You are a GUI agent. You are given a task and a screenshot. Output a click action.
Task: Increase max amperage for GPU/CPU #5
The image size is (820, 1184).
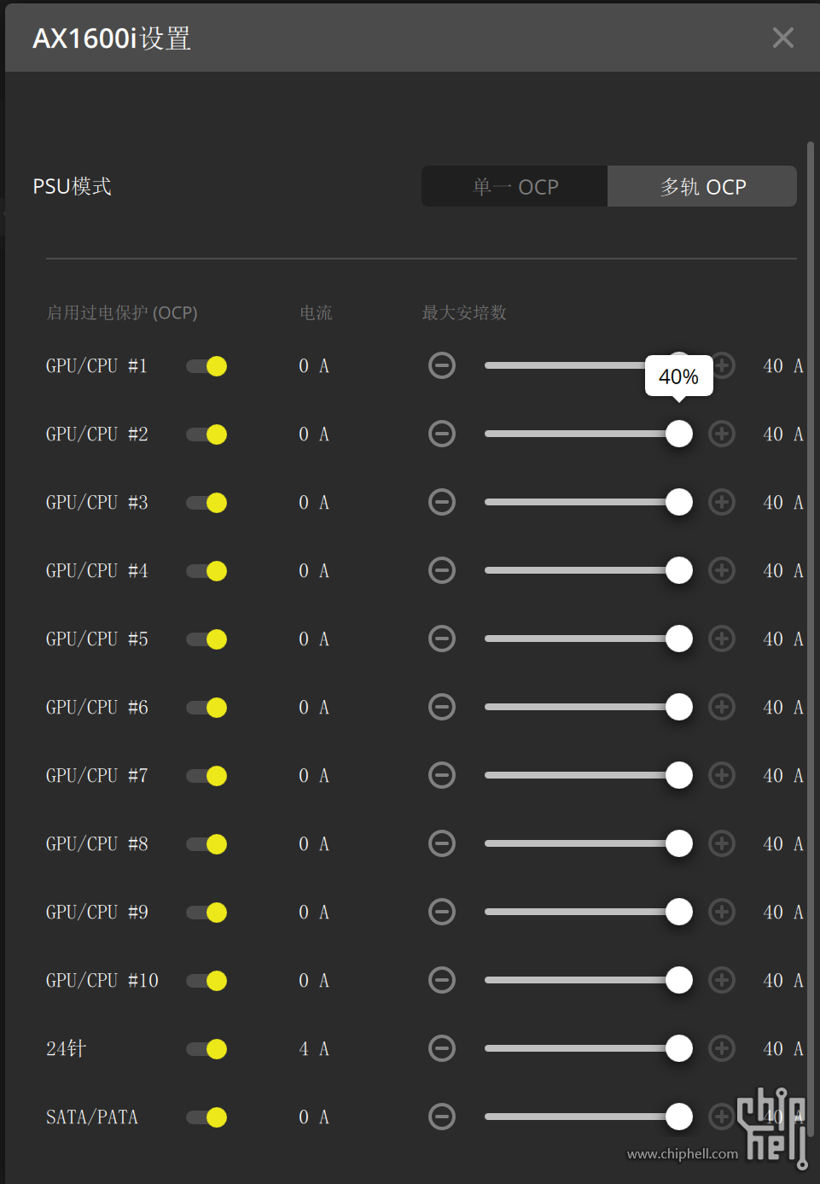[722, 639]
